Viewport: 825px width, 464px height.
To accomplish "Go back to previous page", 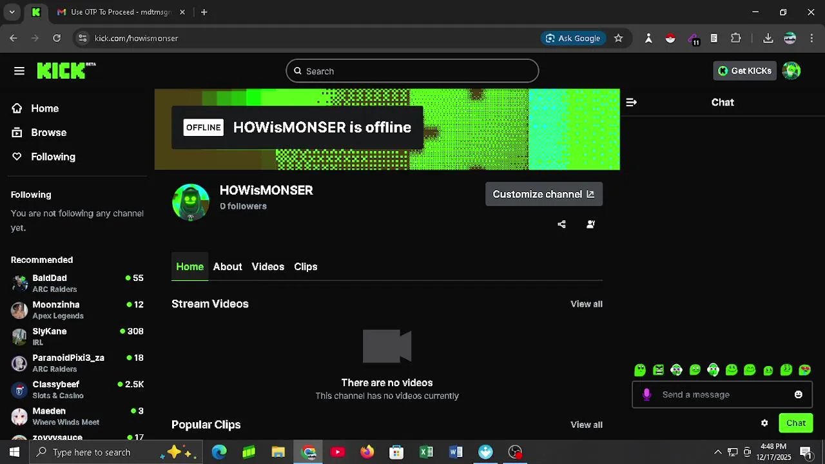I will [14, 38].
